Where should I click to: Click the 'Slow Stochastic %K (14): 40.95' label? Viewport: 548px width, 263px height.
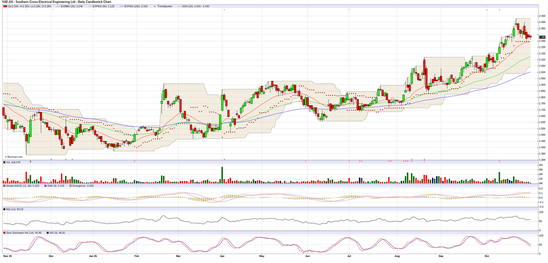click(x=24, y=233)
